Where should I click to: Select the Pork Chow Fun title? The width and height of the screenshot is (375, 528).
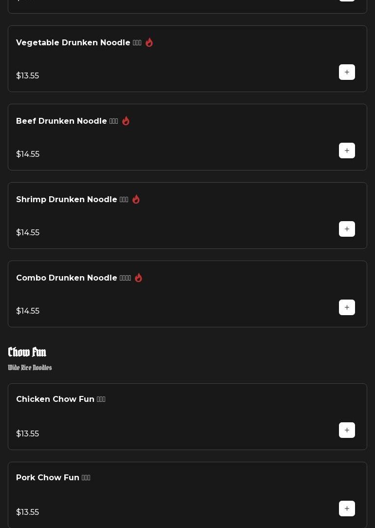(48, 478)
